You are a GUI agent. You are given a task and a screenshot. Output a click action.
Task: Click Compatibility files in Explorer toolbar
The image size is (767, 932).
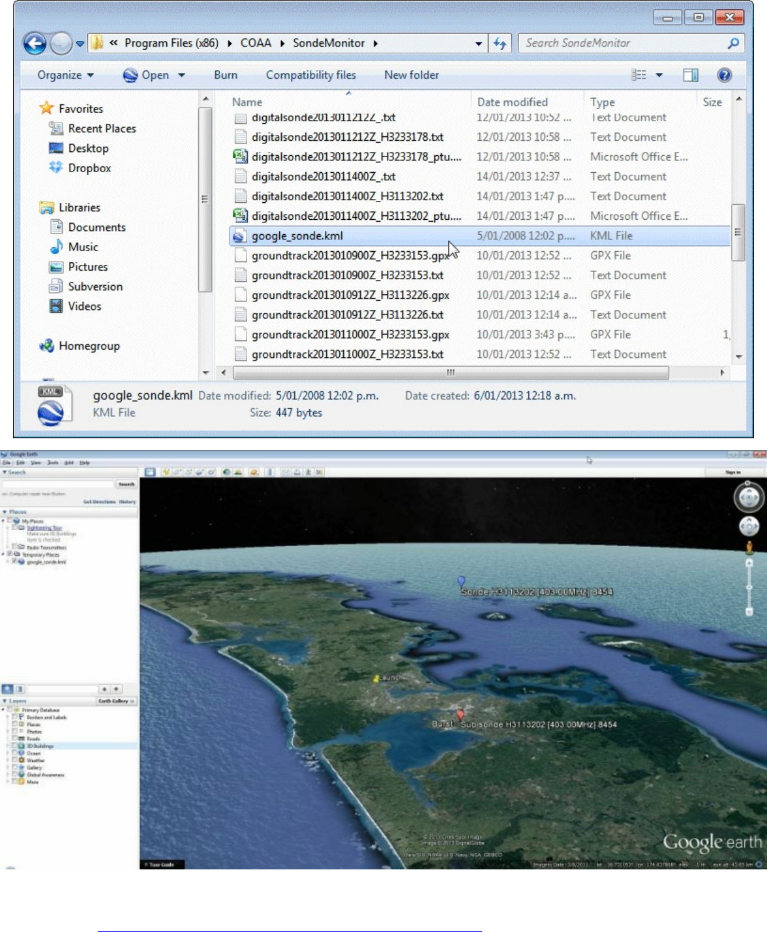point(310,75)
